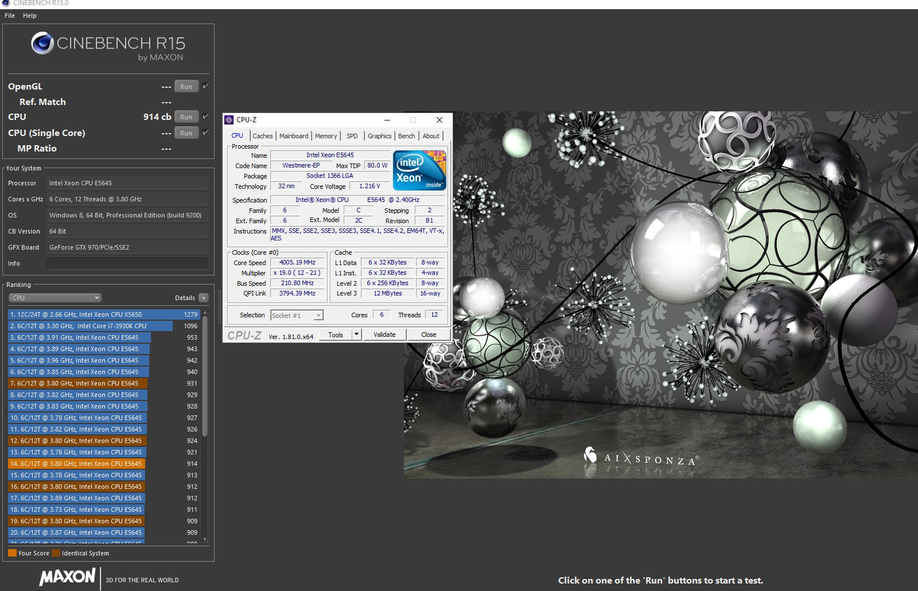Run the CPU benchmark

pyautogui.click(x=186, y=117)
